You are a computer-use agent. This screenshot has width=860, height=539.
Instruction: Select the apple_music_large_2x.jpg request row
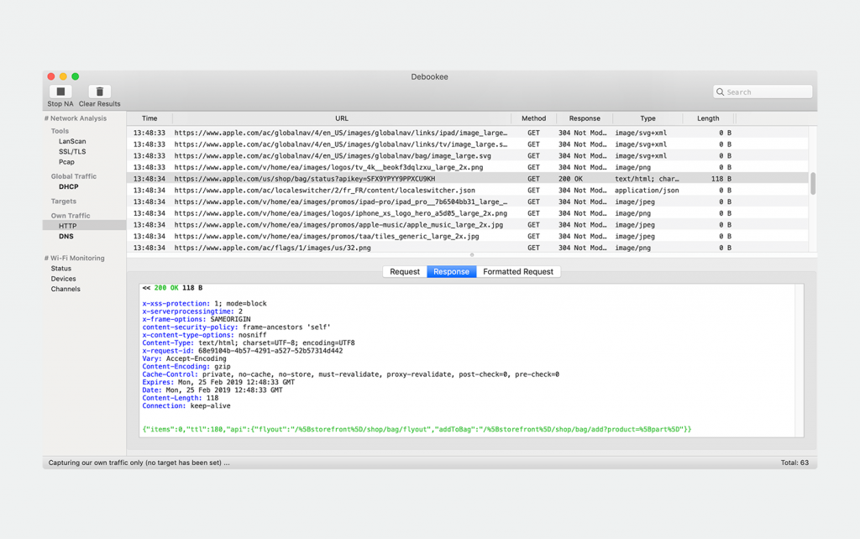coord(468,225)
